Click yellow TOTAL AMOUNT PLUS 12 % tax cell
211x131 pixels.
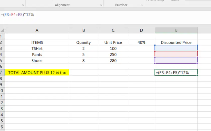37,72
